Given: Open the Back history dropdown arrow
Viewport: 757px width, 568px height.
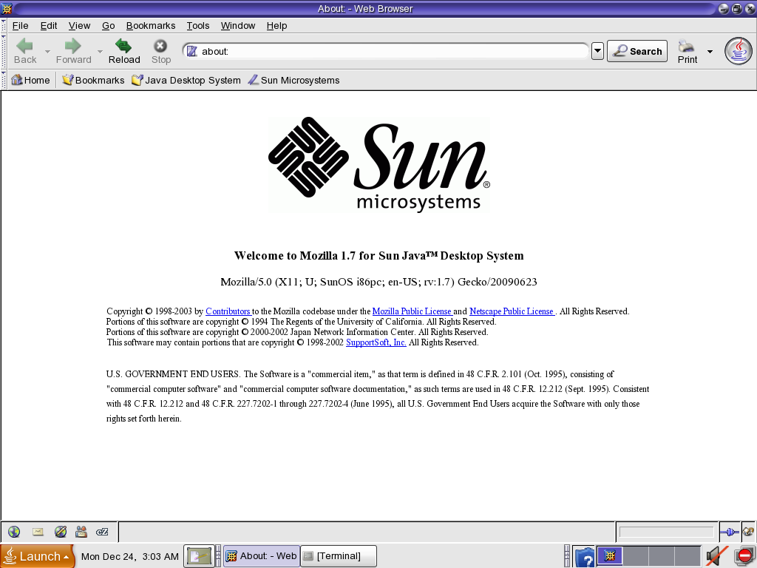Looking at the screenshot, I should tap(47, 51).
